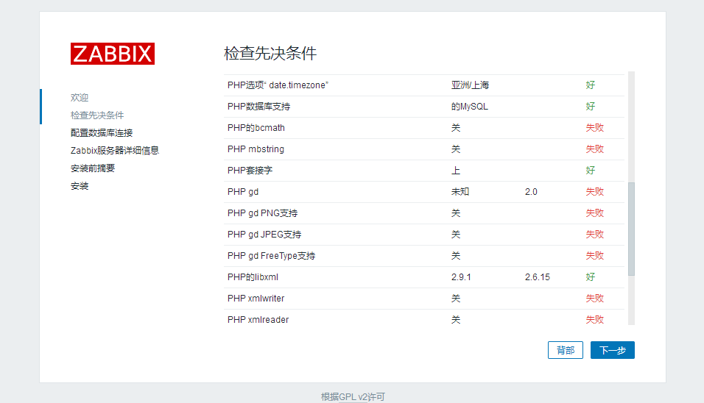This screenshot has width=704, height=403.
Task: Click 失败 status for PHP mbstring
Action: (x=594, y=149)
